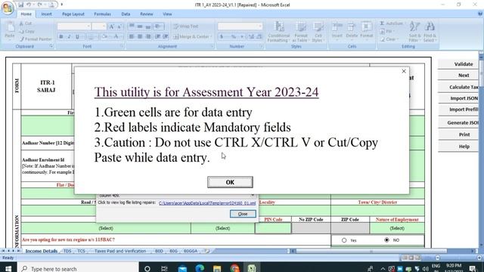
Task: Expand Clipboard group dialog launcher
Action: point(51,46)
